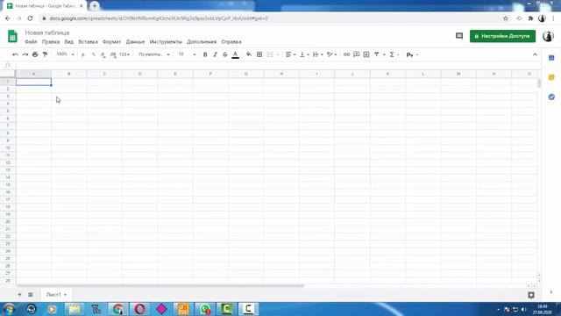The height and width of the screenshot is (316, 561).
Task: Click the Настройки Доступа share button
Action: tap(502, 36)
